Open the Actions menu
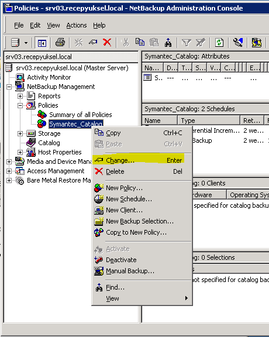 [77, 25]
